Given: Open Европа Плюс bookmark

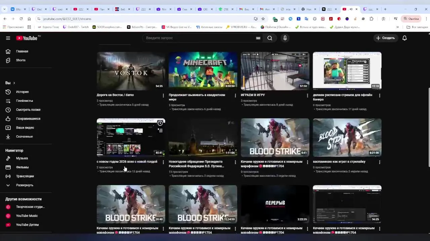Looking at the screenshot, I should pyautogui.click(x=48, y=27).
